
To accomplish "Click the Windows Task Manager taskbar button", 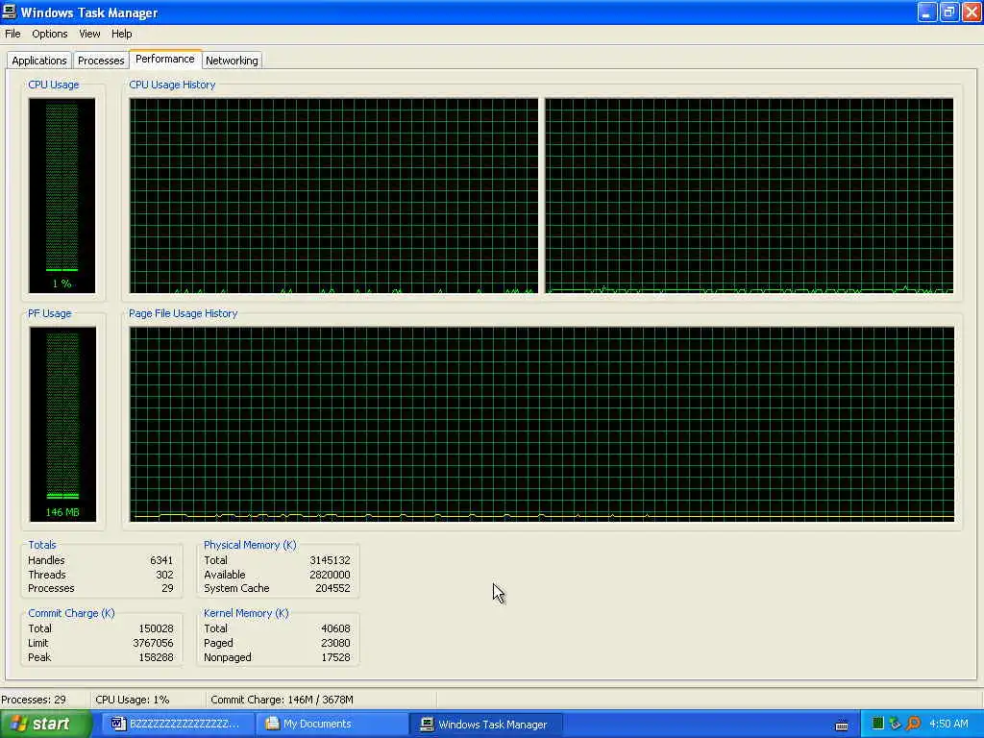I will [x=486, y=725].
